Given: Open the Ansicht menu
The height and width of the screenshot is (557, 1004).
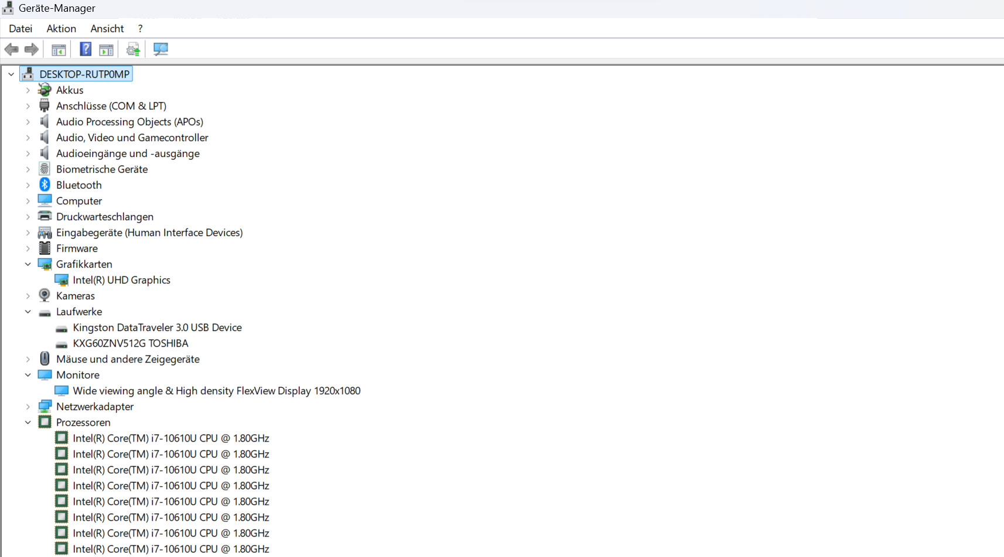Looking at the screenshot, I should pos(107,29).
